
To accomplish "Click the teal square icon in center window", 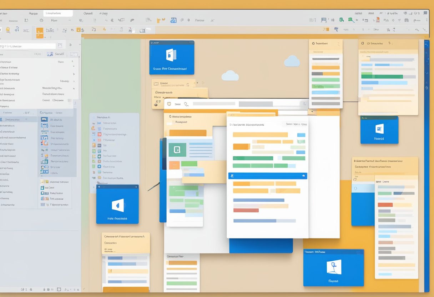I will [177, 150].
